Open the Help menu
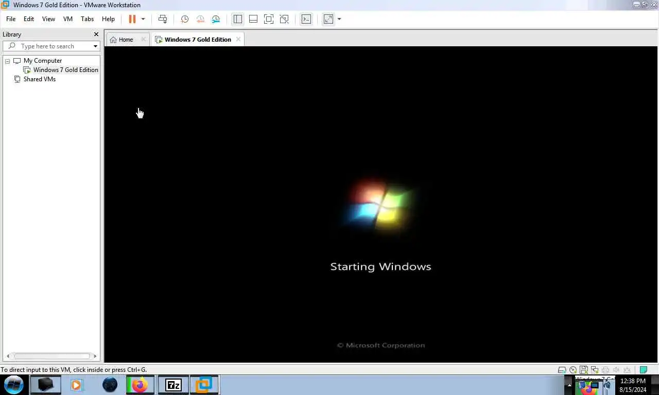Image resolution: width=659 pixels, height=395 pixels. click(x=108, y=19)
